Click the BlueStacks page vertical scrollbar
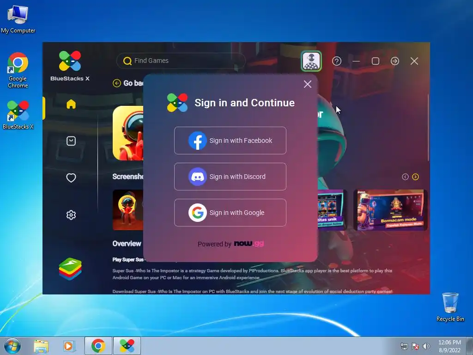The width and height of the screenshot is (473, 355). pos(428,128)
